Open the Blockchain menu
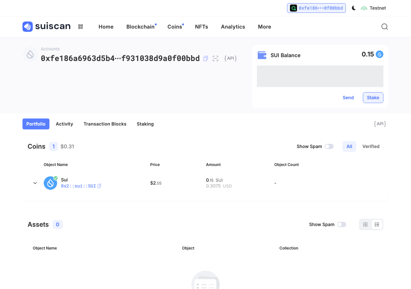The width and height of the screenshot is (411, 289). (x=141, y=27)
